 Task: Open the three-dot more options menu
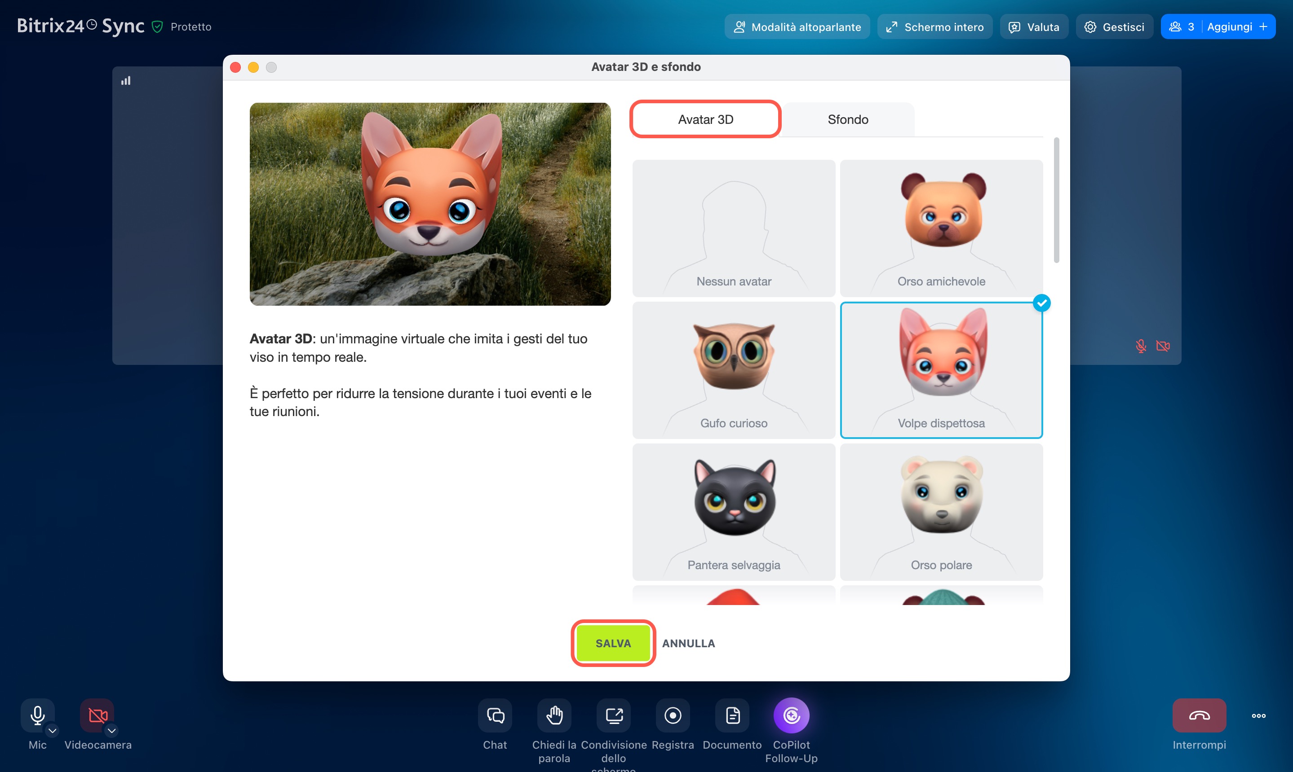(x=1258, y=716)
